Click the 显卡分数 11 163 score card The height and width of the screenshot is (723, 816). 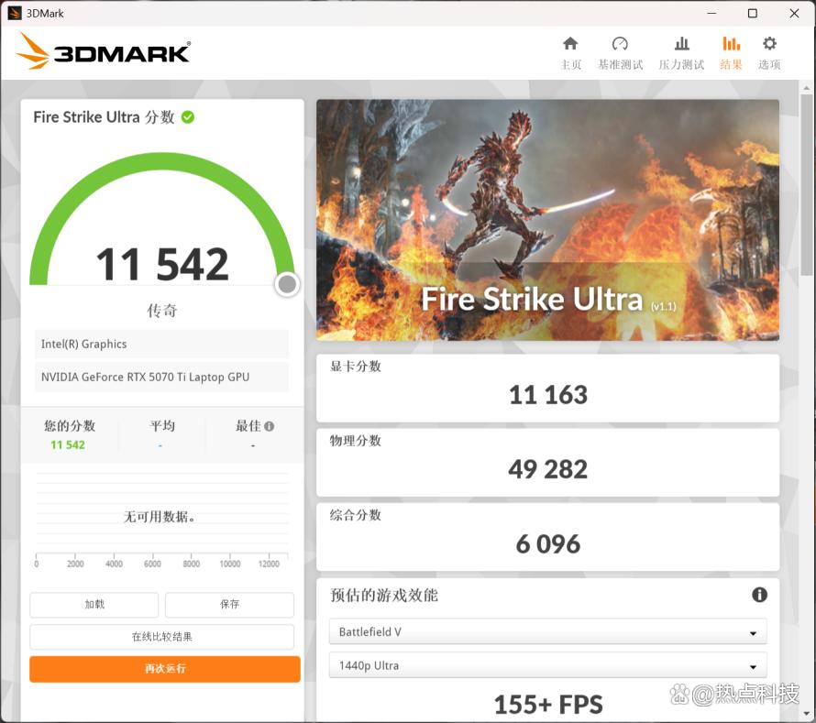click(547, 388)
